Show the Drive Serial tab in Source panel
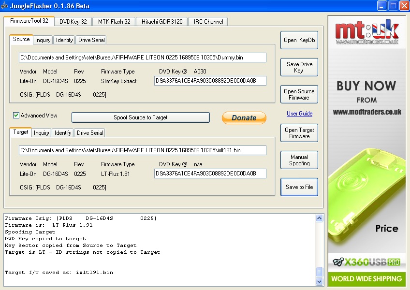 coord(91,40)
